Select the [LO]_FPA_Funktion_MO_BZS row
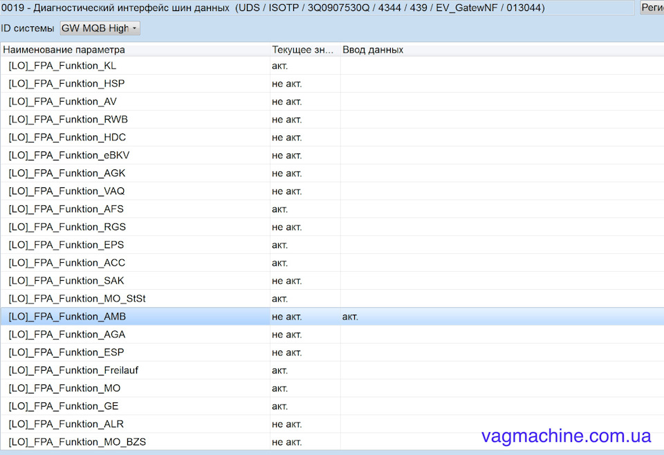664x455 pixels. click(x=332, y=442)
